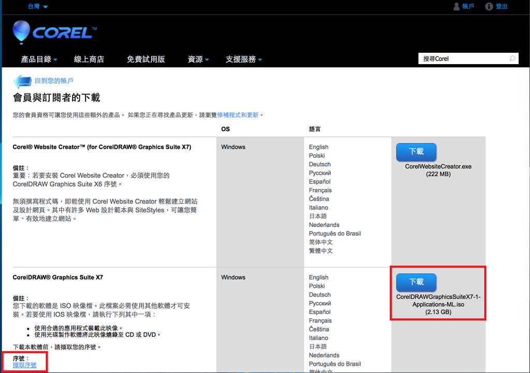Image resolution: width=530 pixels, height=373 pixels.
Task: Open the 修補程式和更新 link
Action: pyautogui.click(x=238, y=115)
